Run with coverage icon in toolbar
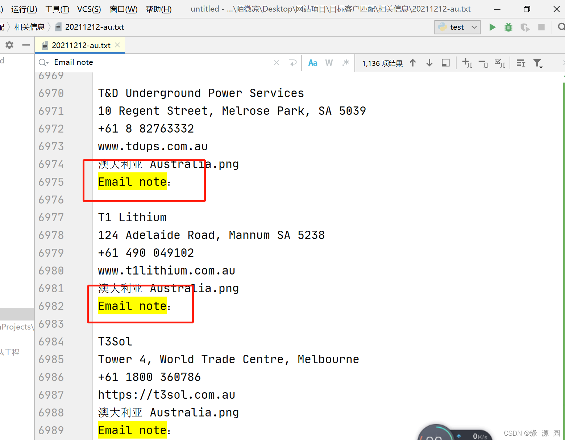This screenshot has height=440, width=565. 525,27
